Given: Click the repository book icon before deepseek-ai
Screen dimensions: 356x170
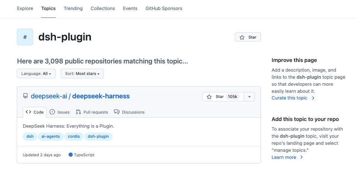Looking at the screenshot, I should click(25, 96).
